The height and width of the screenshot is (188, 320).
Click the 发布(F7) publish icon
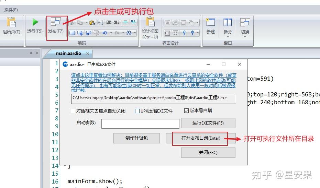coord(56,21)
